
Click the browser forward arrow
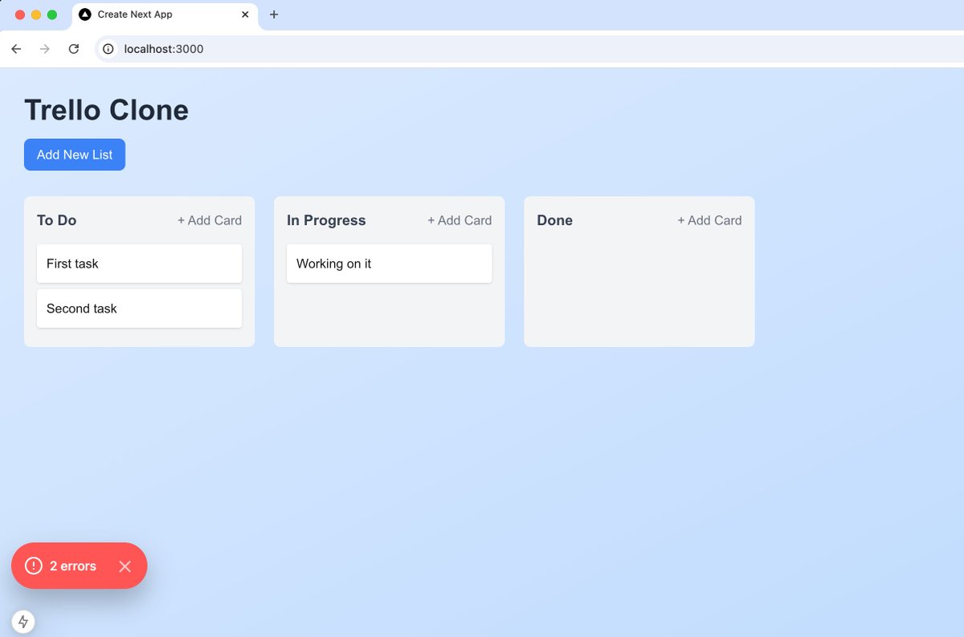45,49
